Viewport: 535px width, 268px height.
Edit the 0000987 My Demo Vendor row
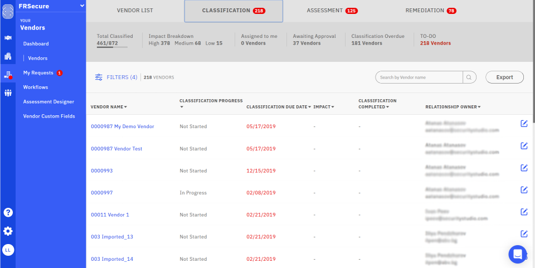524,124
